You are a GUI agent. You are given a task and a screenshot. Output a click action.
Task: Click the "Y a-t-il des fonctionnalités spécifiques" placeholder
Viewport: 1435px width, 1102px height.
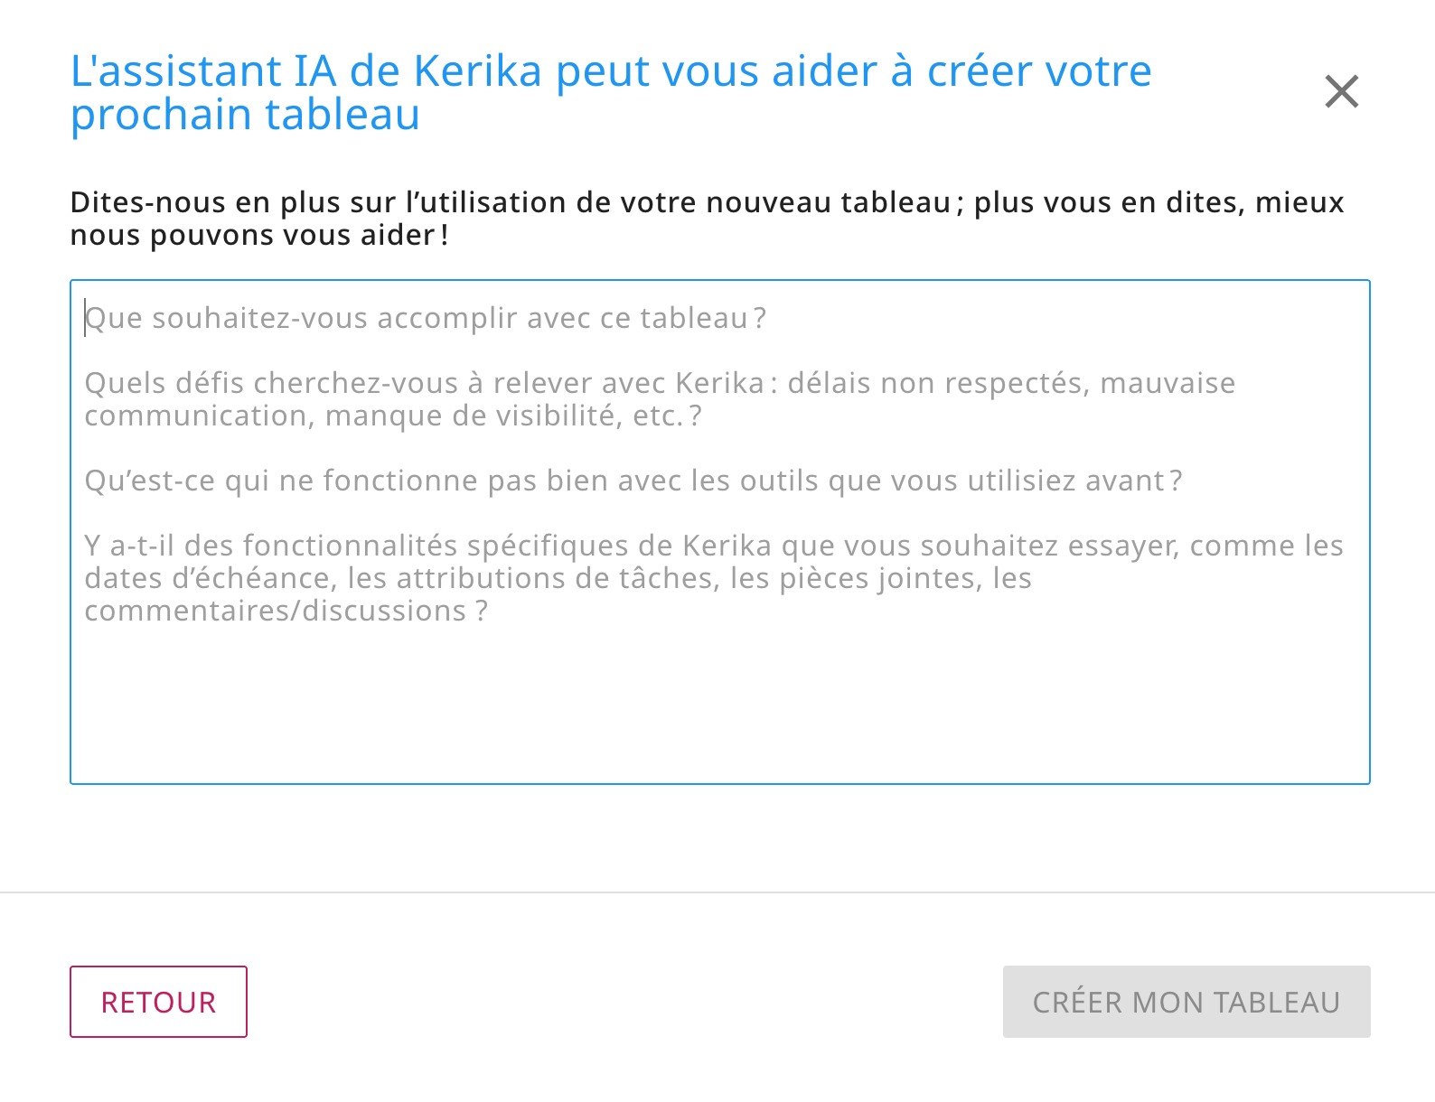(x=713, y=546)
